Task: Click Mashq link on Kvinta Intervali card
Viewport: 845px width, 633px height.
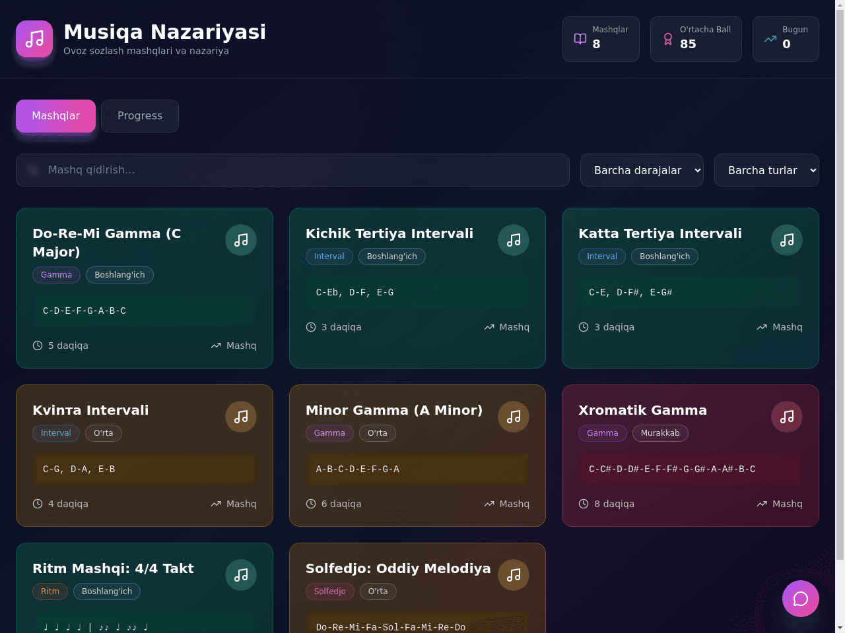Action: [241, 504]
